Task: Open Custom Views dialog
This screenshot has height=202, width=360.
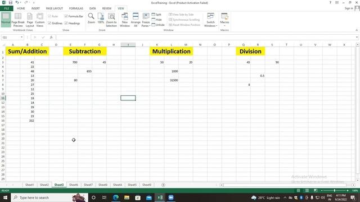Action: point(40,20)
